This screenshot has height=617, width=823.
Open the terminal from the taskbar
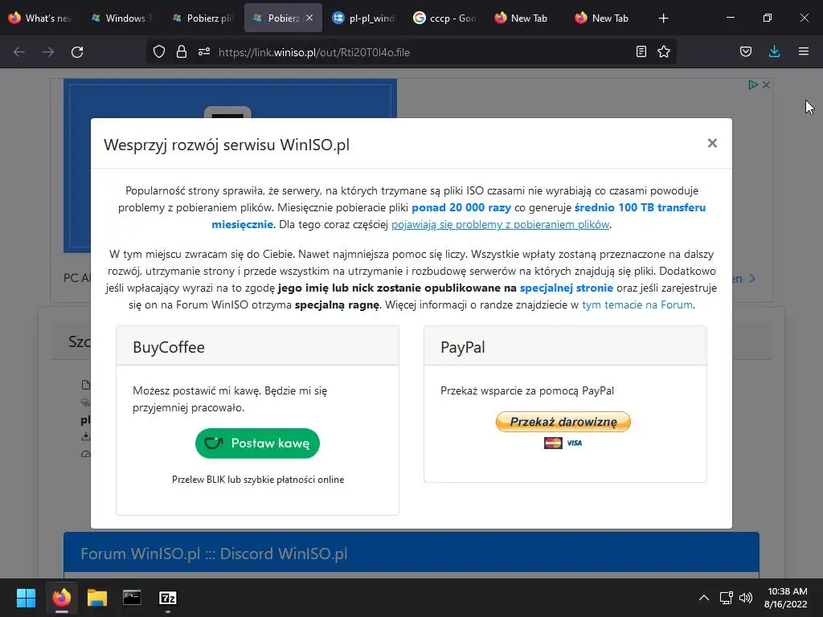(132, 598)
